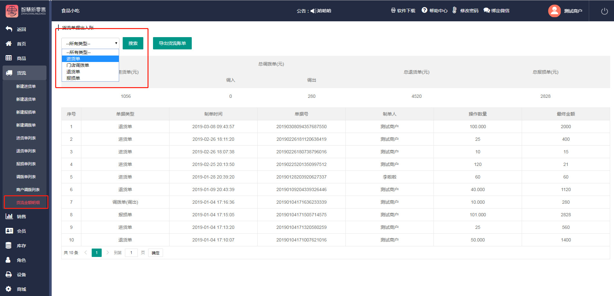Click order number 20190104171007621016
The image size is (614, 296).
(302, 240)
